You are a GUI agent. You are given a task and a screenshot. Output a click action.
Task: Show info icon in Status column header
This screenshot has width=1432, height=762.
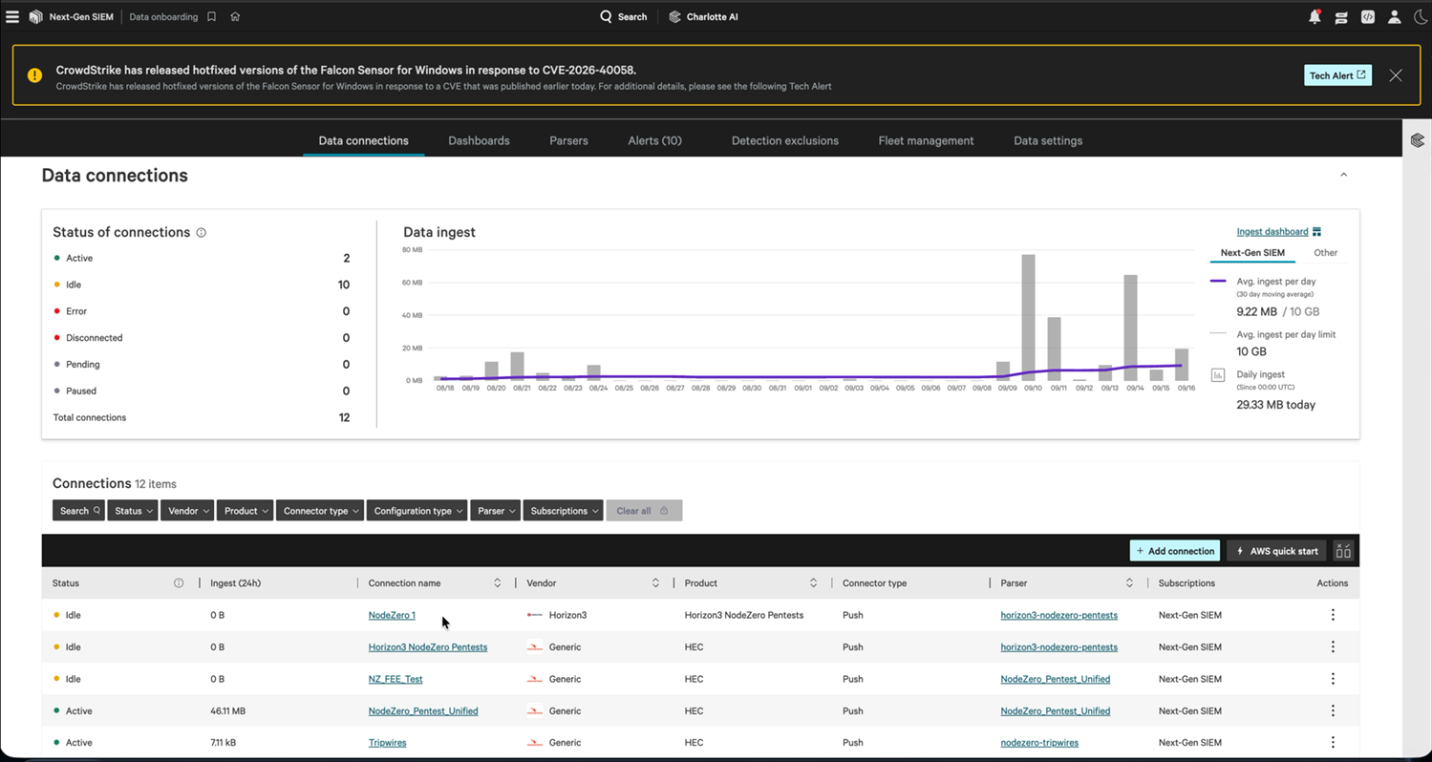[179, 583]
